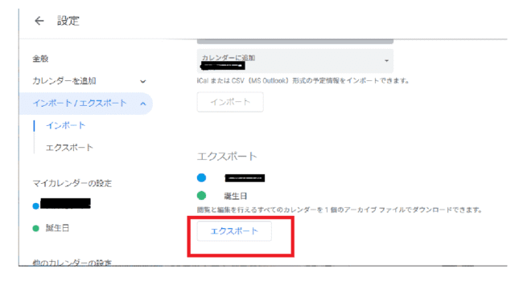The height and width of the screenshot is (289, 515).
Task: Click the green dot next to 誕生日 in Export
Action: [201, 196]
